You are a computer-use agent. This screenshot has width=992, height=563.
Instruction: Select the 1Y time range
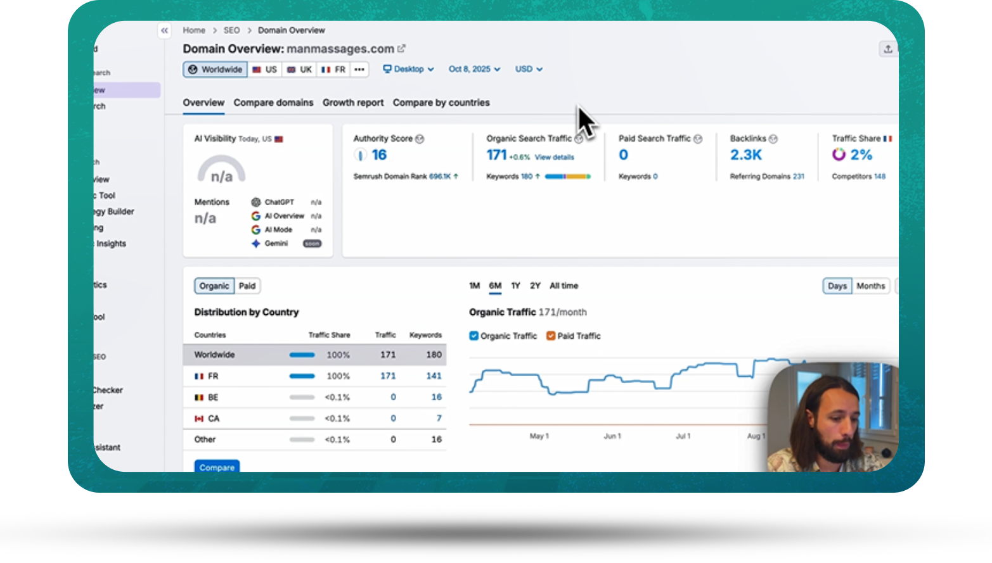[515, 286]
